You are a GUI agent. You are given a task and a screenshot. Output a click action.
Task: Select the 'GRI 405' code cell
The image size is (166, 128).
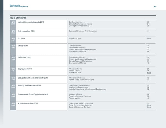(x=13, y=97)
